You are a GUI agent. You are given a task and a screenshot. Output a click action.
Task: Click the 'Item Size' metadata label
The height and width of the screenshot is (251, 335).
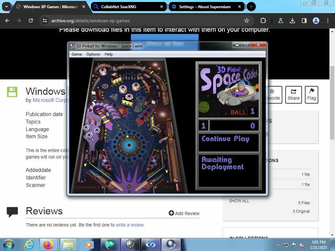coord(37,137)
